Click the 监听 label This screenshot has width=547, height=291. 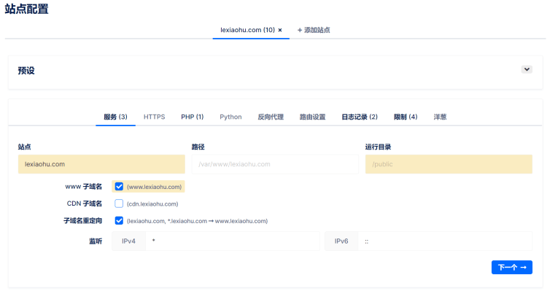tap(96, 241)
